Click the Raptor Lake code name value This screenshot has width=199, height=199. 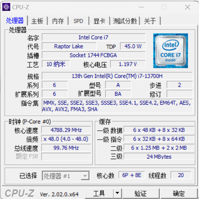[x=69, y=46]
